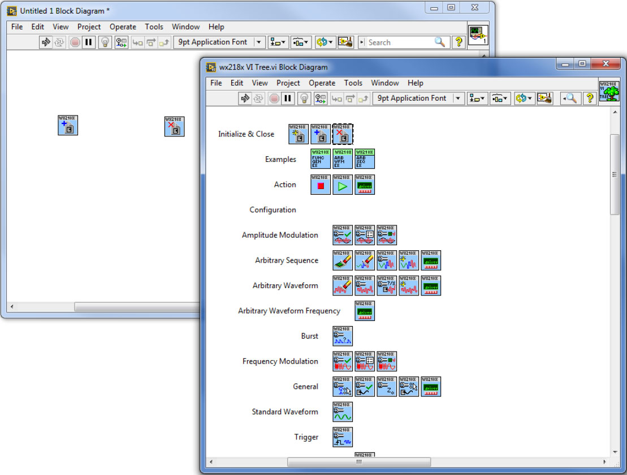The image size is (627, 475).
Task: Select the red stop Action VI icon
Action: click(321, 185)
